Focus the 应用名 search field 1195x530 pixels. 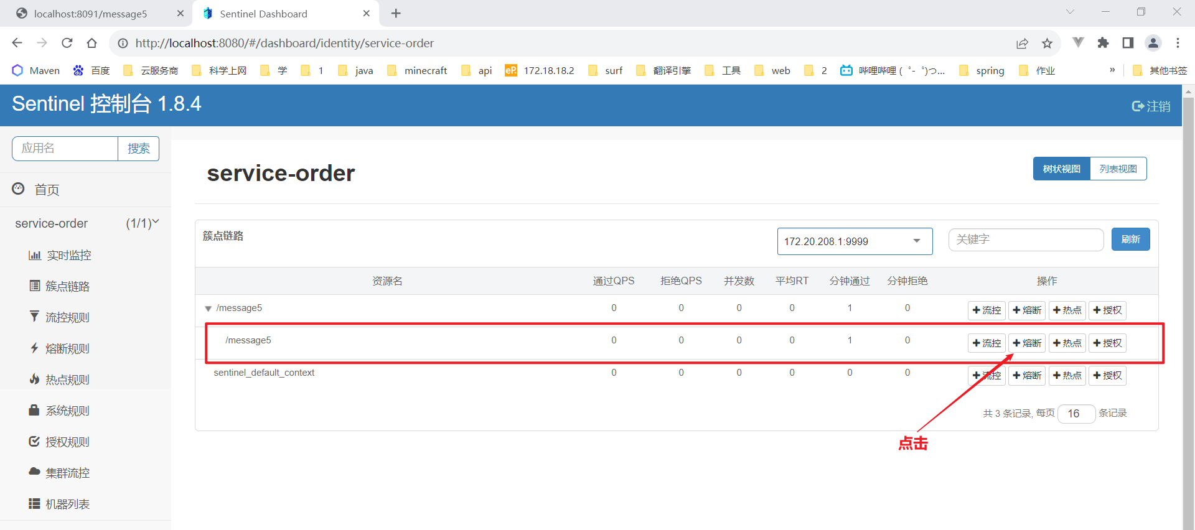65,148
